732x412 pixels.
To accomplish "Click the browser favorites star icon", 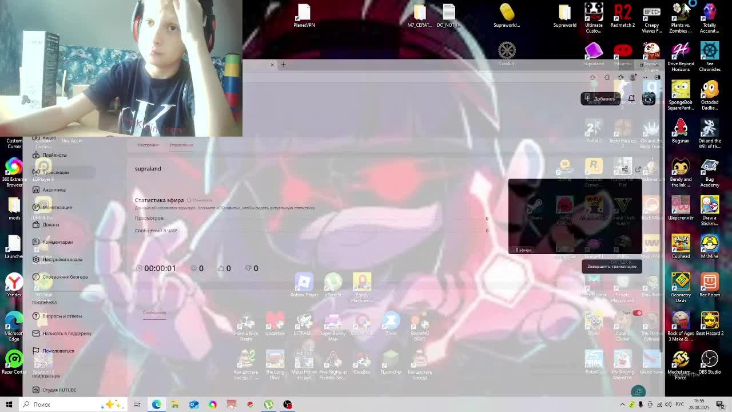I will tap(592, 77).
